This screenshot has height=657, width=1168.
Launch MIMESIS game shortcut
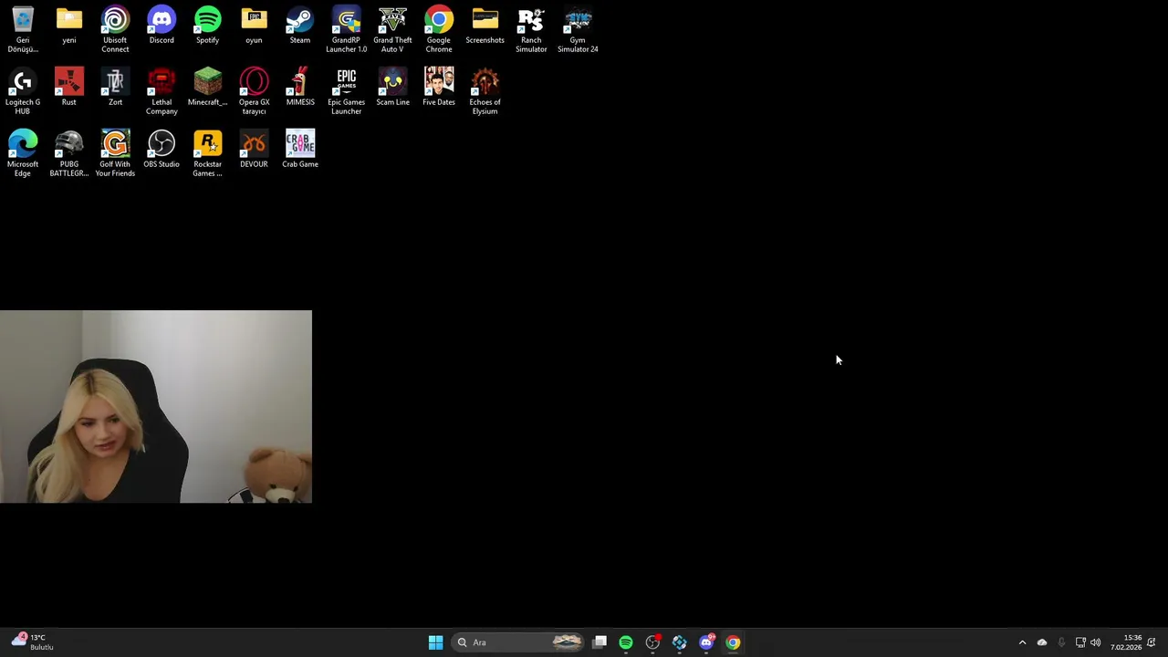(x=300, y=88)
